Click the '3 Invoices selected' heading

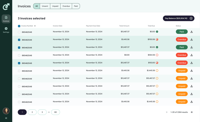point(32,19)
